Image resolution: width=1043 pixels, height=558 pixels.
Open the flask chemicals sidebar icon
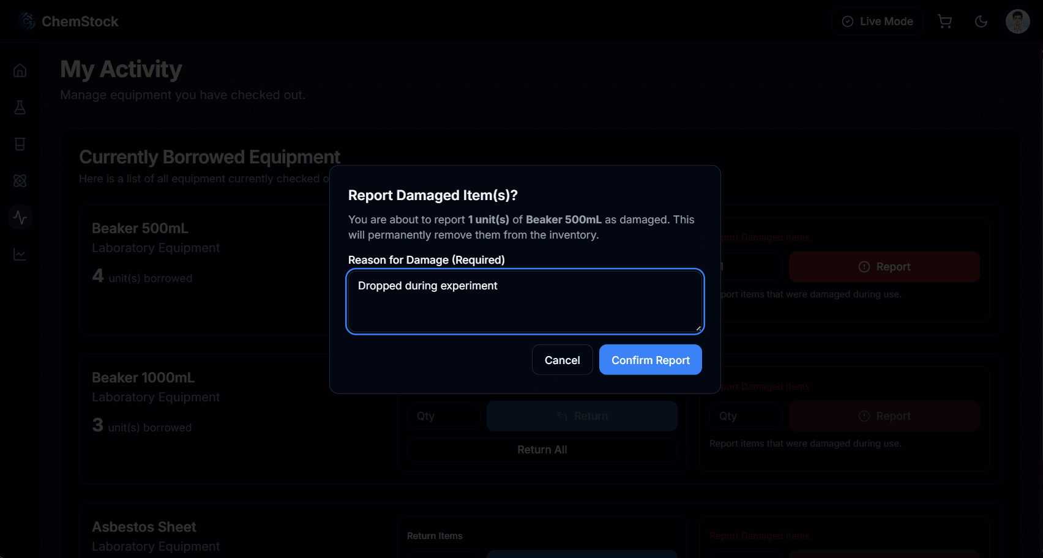click(x=20, y=107)
